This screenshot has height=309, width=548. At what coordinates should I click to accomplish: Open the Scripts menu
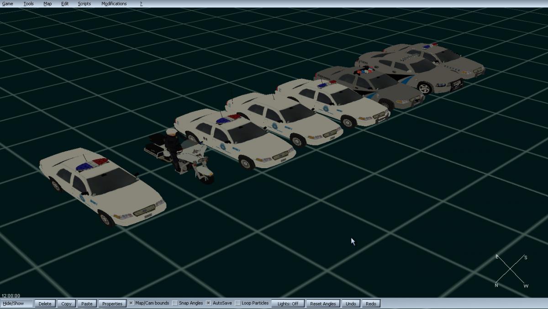(x=84, y=4)
